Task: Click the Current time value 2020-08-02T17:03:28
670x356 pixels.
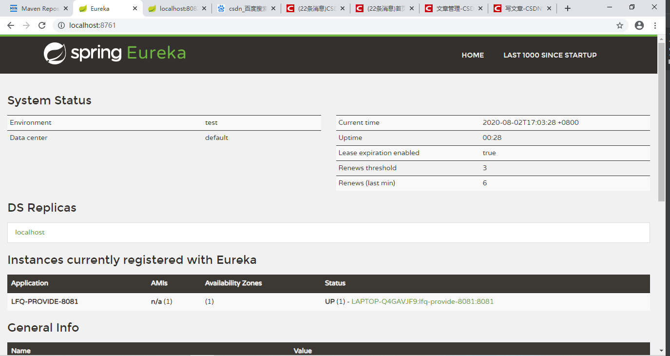Action: click(531, 122)
